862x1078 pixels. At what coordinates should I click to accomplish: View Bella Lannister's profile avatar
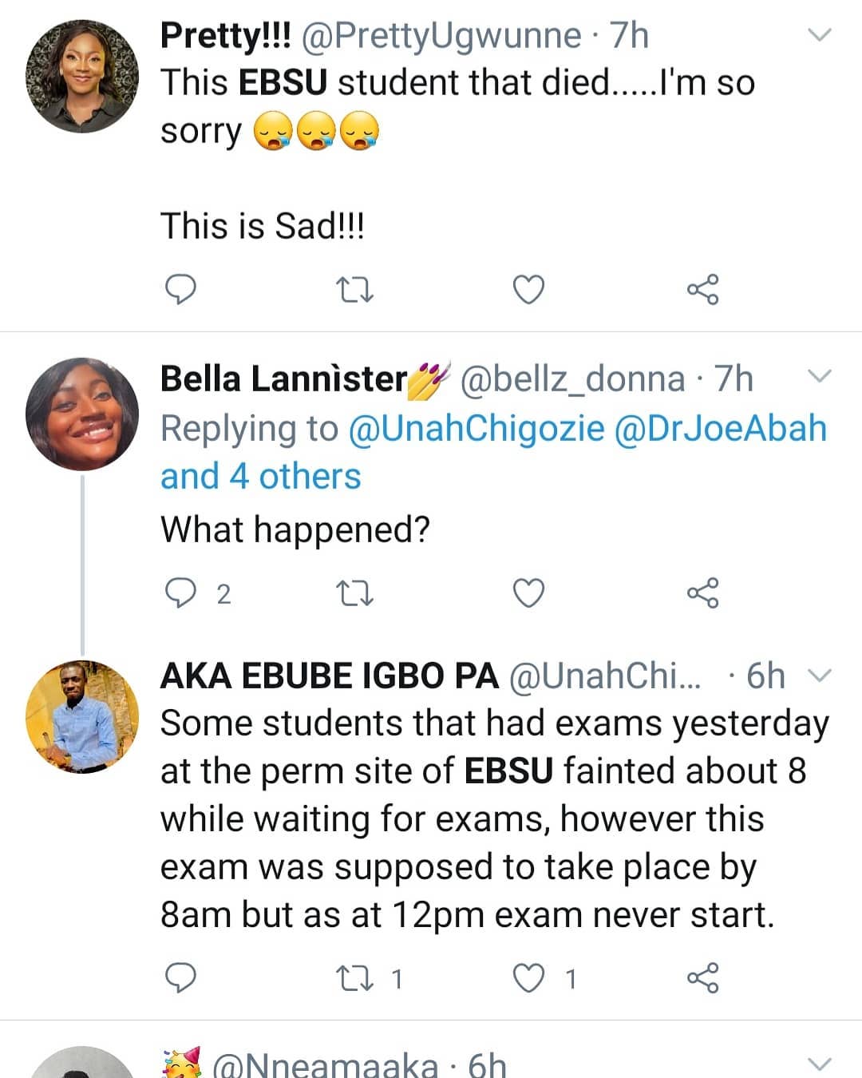(x=82, y=414)
